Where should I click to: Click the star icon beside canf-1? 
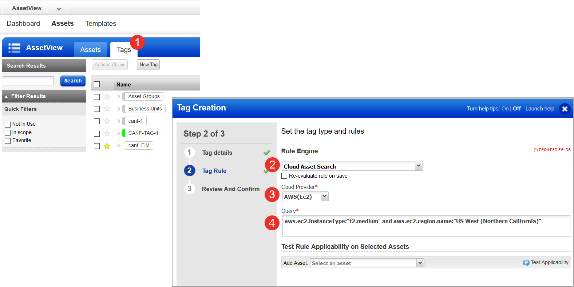(x=107, y=121)
